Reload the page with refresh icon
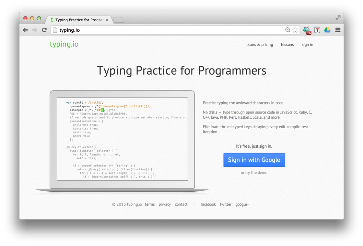Image resolution: width=363 pixels, height=246 pixels. tap(44, 30)
